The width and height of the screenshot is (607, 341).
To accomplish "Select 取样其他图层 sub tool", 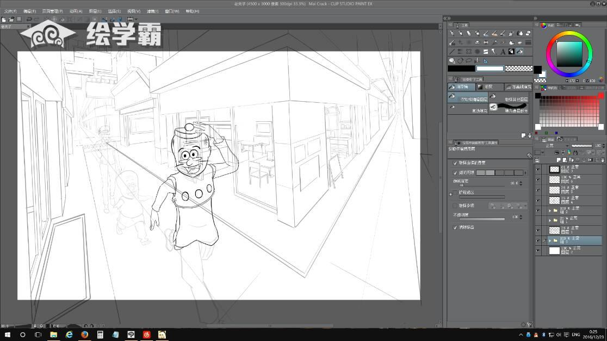I will (509, 97).
